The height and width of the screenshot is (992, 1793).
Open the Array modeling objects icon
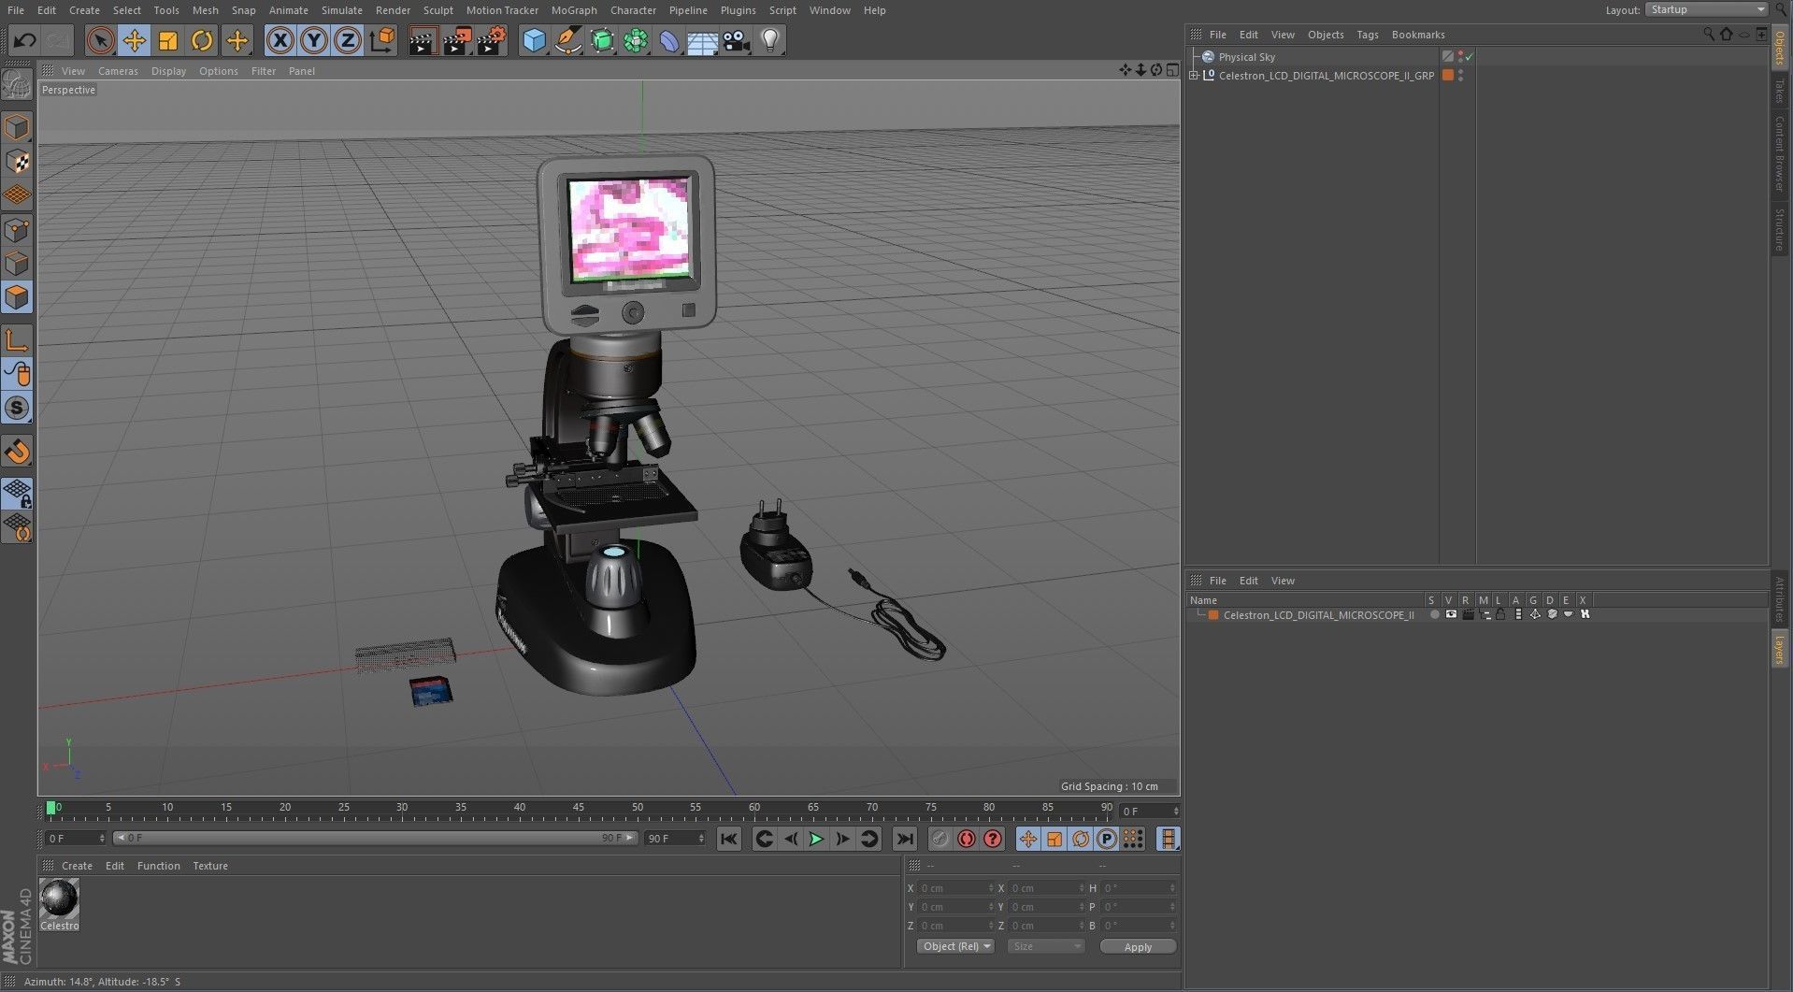[636, 40]
